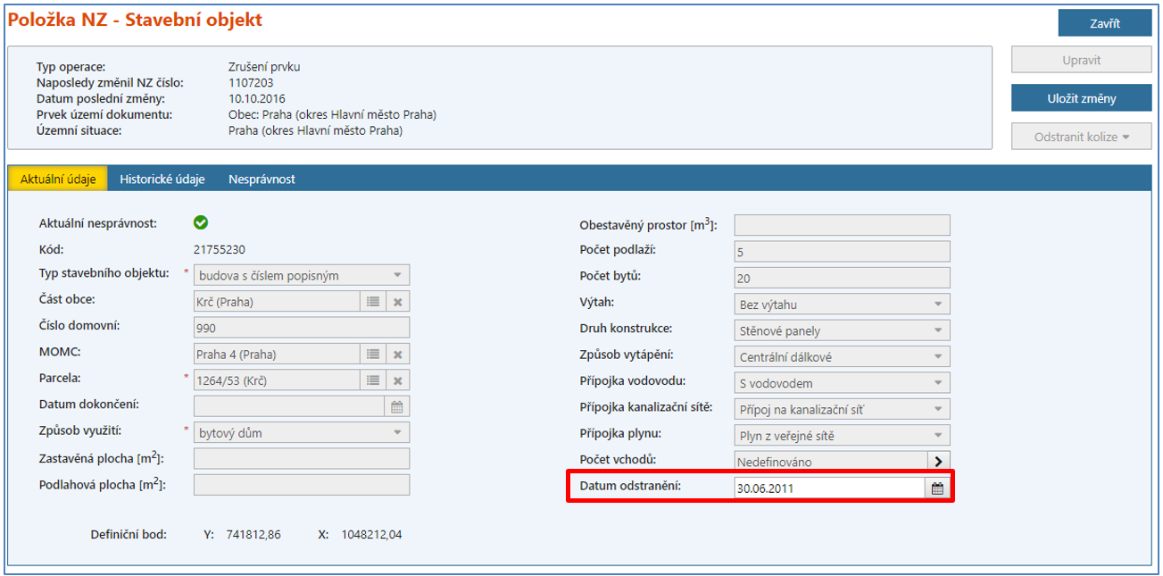
Task: Expand the Způsob využití dropdown
Action: click(397, 433)
